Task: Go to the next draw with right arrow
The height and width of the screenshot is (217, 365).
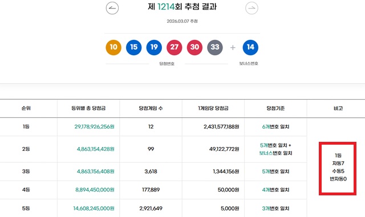Action: pos(252,8)
